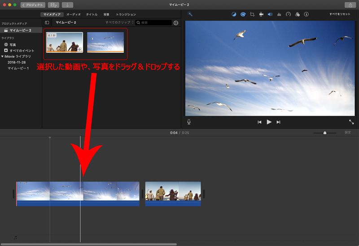Open browser appearance settings gear icon
359x246 pixels.
[x=176, y=23]
